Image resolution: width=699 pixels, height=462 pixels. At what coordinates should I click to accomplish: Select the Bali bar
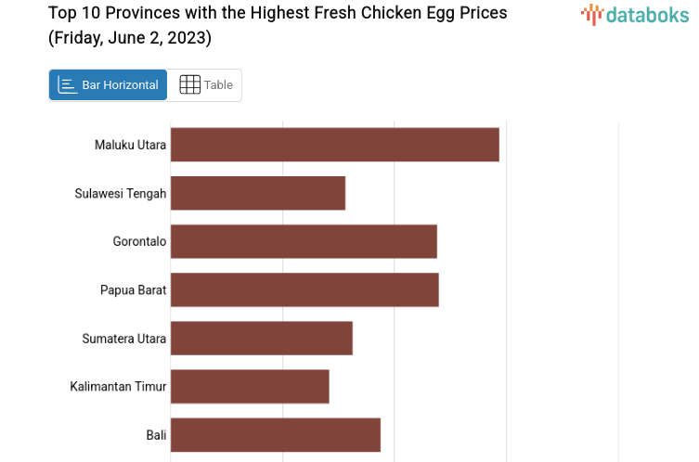[x=276, y=434]
